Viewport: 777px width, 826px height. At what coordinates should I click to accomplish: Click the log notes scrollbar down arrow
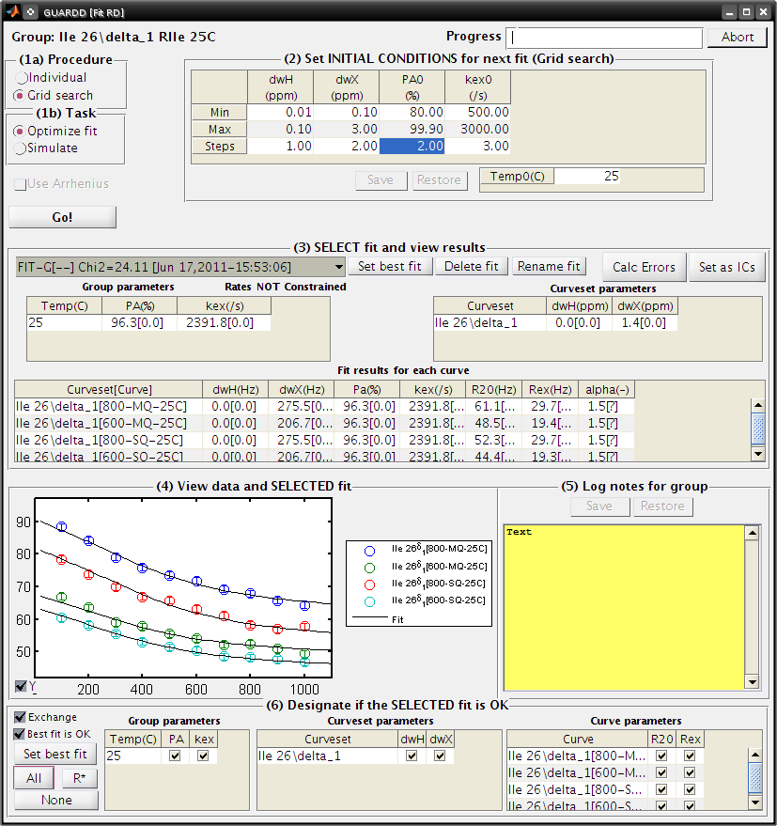(753, 682)
